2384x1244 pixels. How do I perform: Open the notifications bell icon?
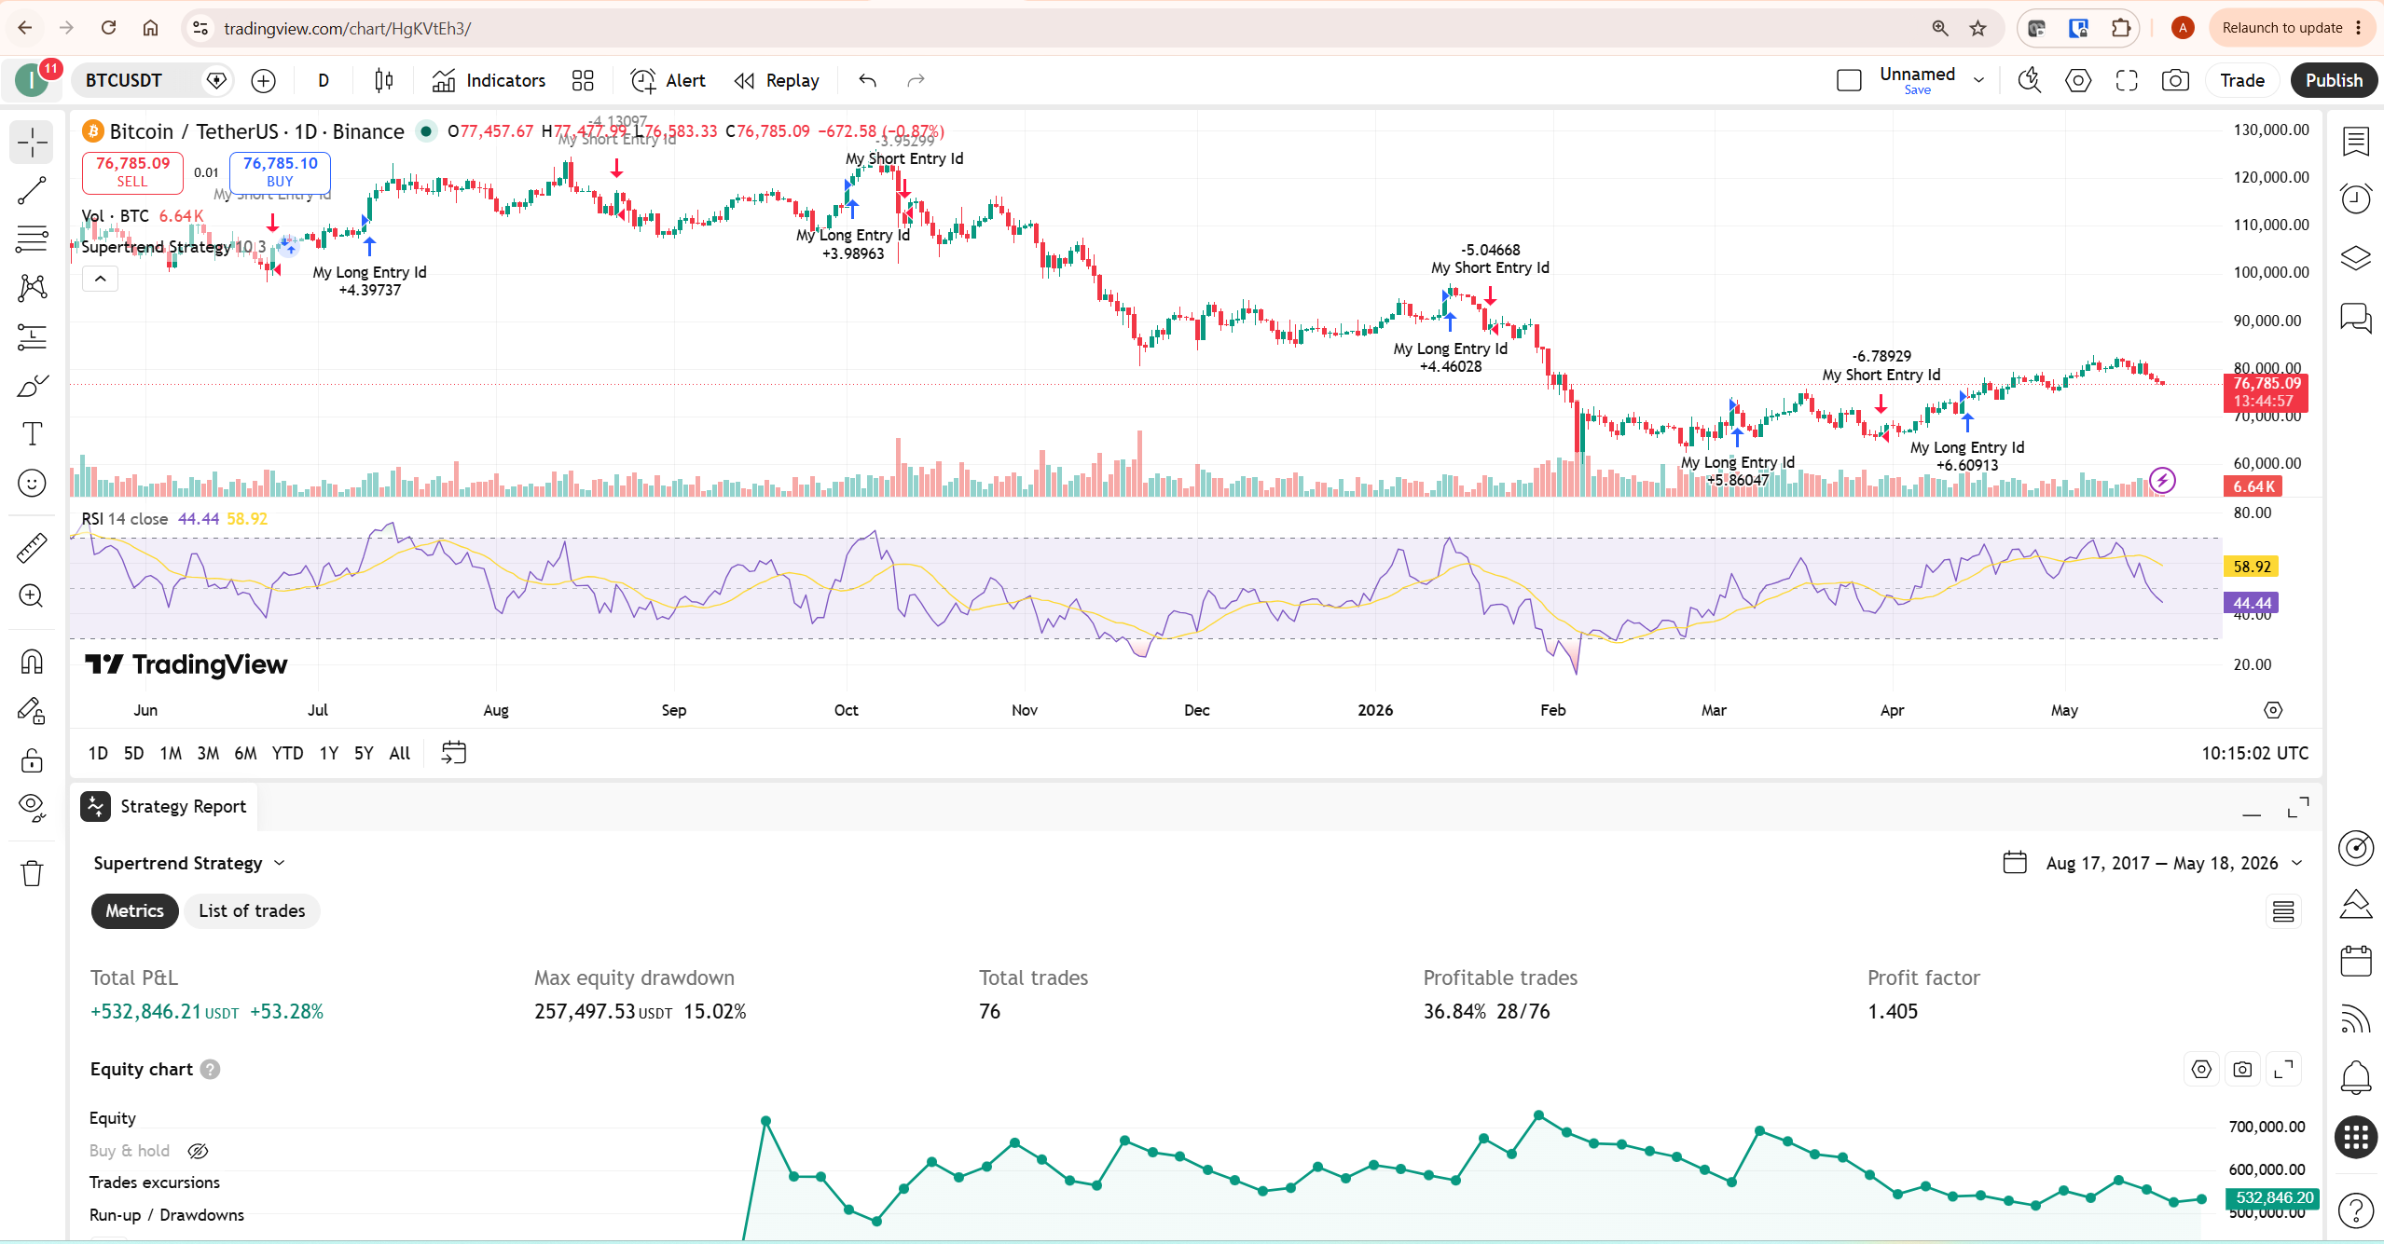(x=2356, y=1078)
